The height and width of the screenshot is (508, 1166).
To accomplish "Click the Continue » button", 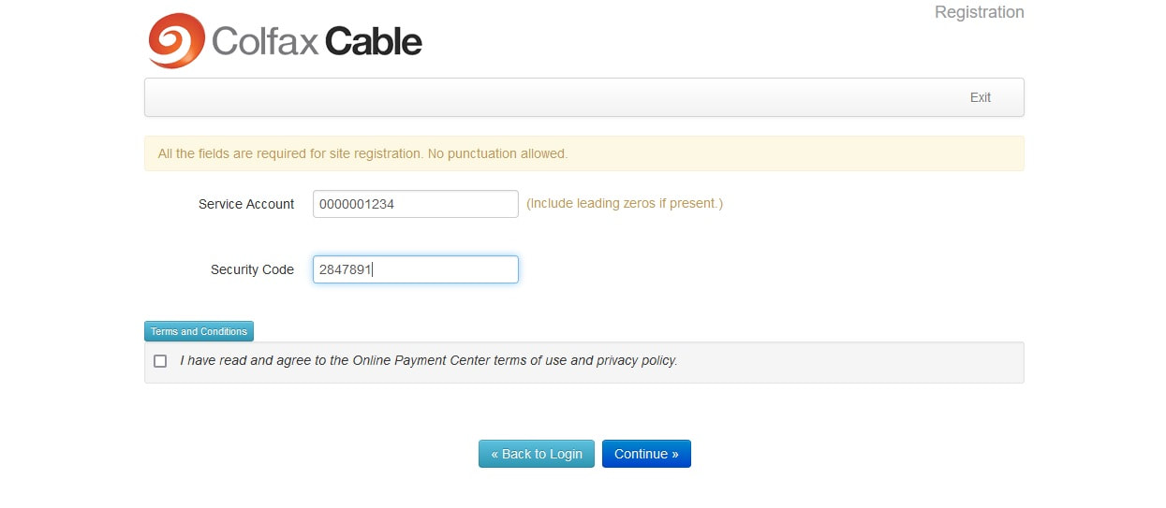I will [x=646, y=454].
